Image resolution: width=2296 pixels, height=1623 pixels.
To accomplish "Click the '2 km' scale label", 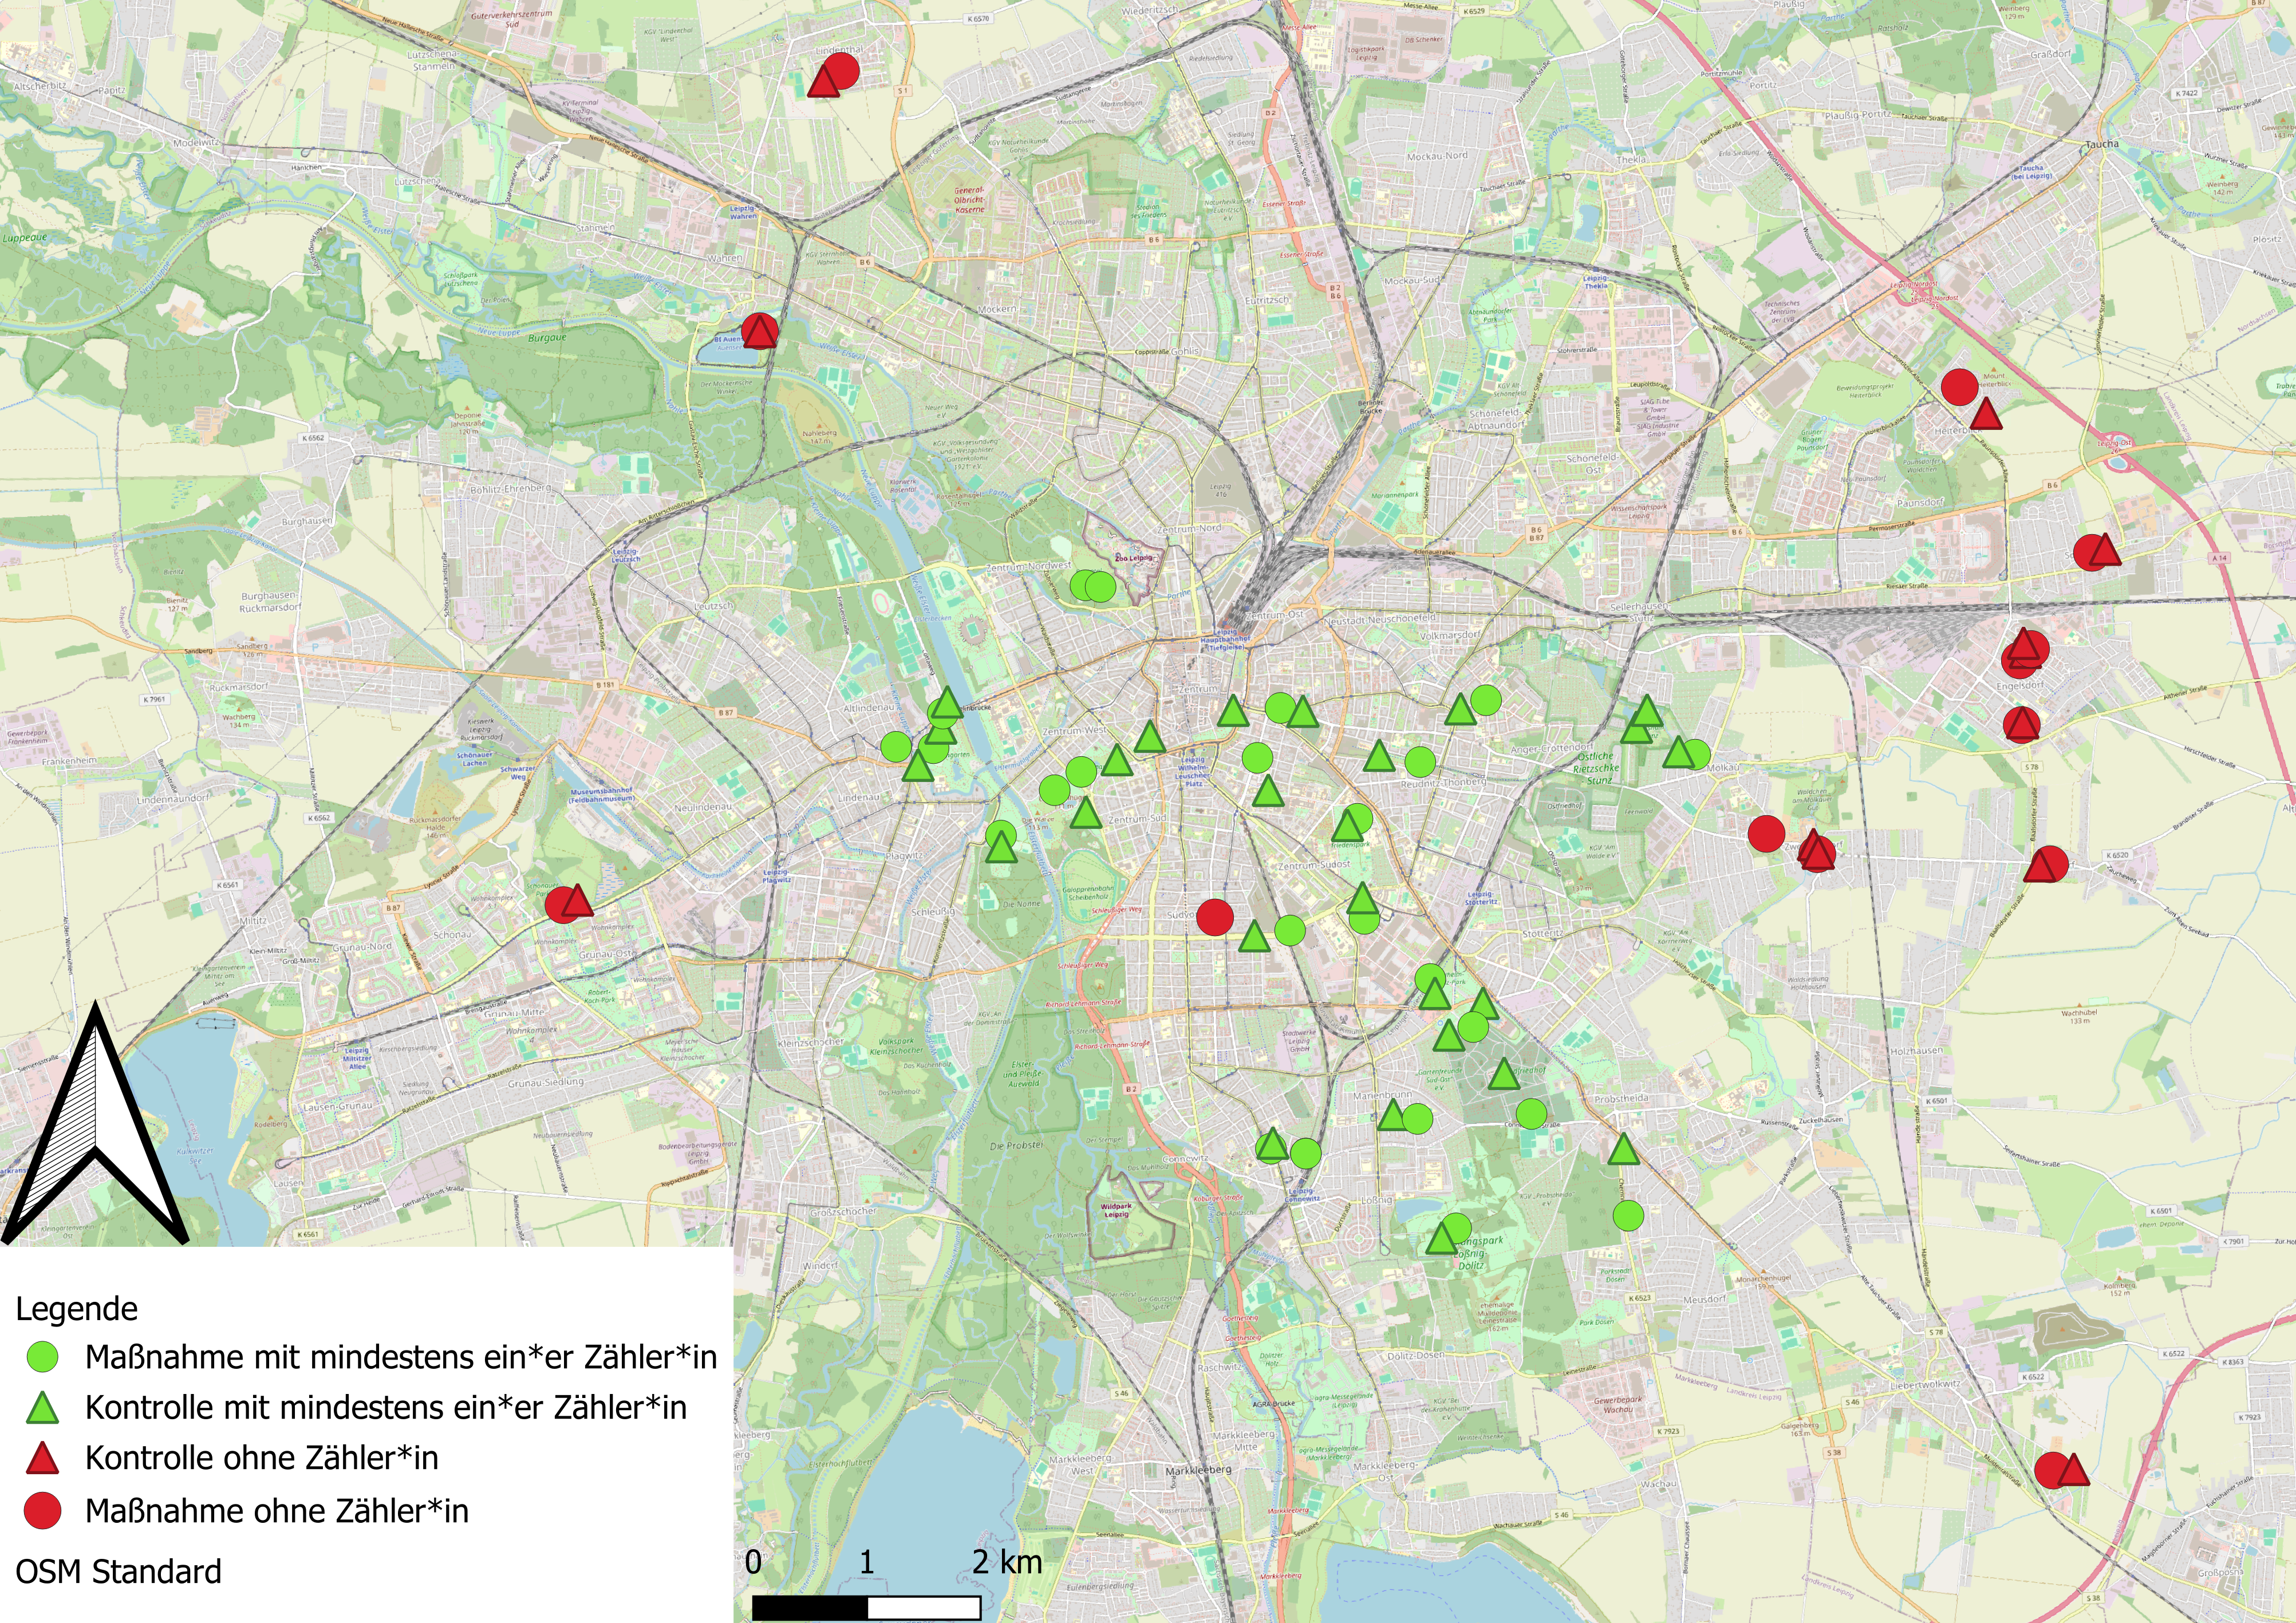I will click(1007, 1562).
